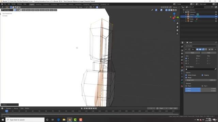Adjust the V Offset slider
The height and width of the screenshot is (122, 218).
[201, 91]
